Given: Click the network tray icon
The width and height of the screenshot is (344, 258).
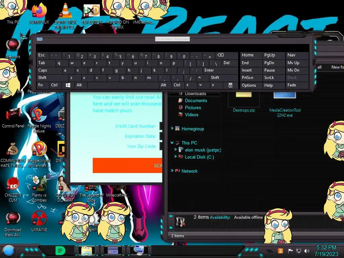Looking at the screenshot, I should (x=299, y=251).
